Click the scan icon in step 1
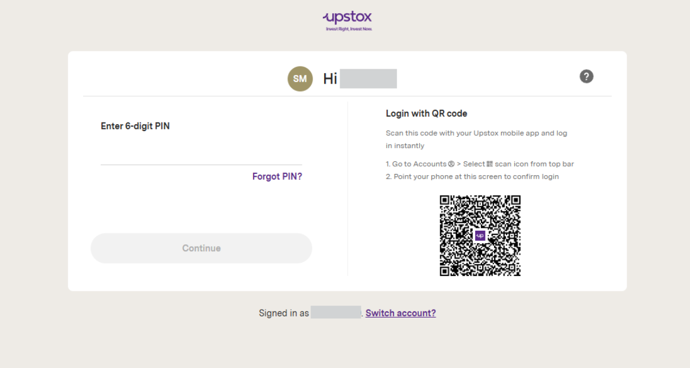 [490, 164]
